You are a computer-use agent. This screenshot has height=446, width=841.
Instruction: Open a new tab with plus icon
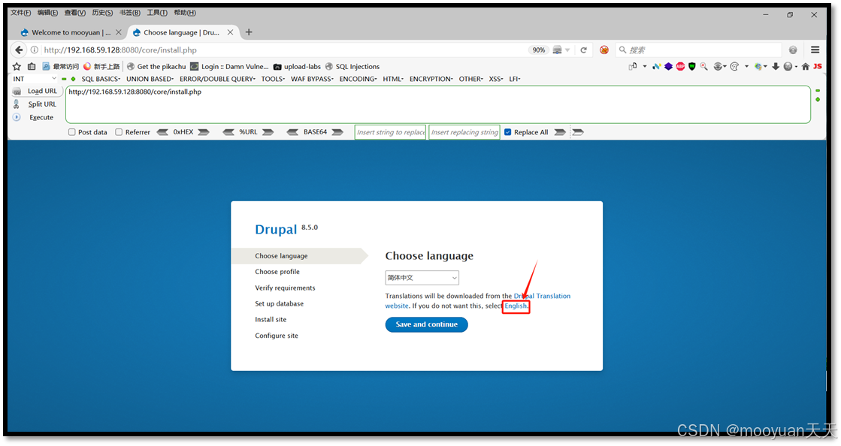249,32
